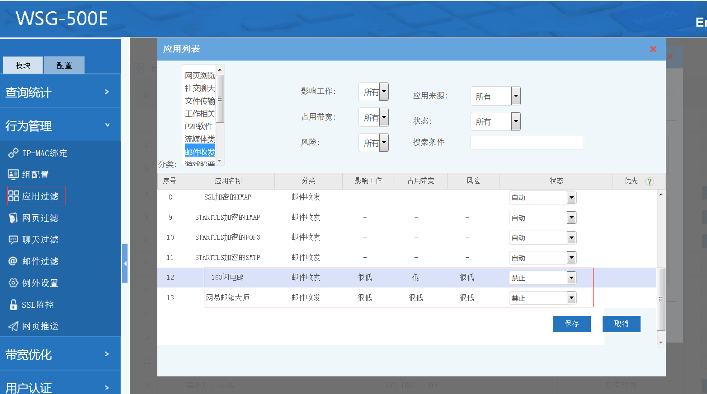Click the 网页过滤 sidebar icon
The height and width of the screenshot is (394, 707).
tap(14, 218)
